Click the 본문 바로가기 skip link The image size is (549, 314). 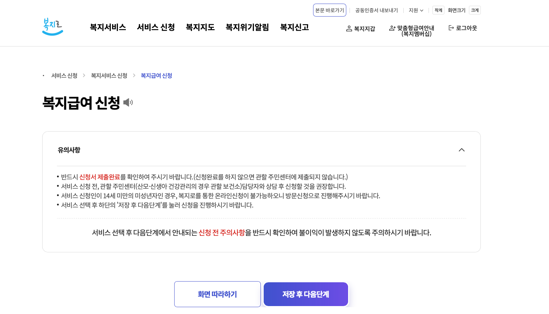(x=330, y=10)
